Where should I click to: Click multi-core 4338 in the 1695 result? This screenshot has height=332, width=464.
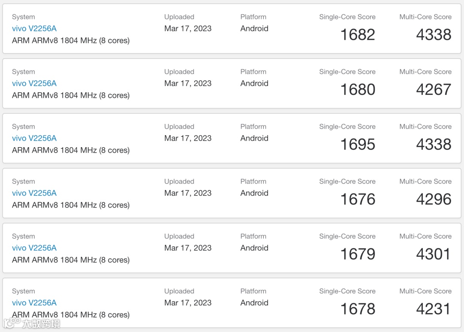[433, 145]
